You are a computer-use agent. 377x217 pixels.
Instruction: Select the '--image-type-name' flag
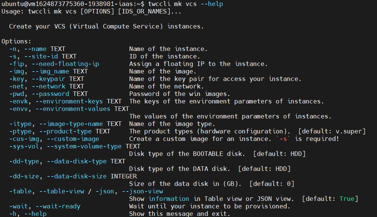71,124
